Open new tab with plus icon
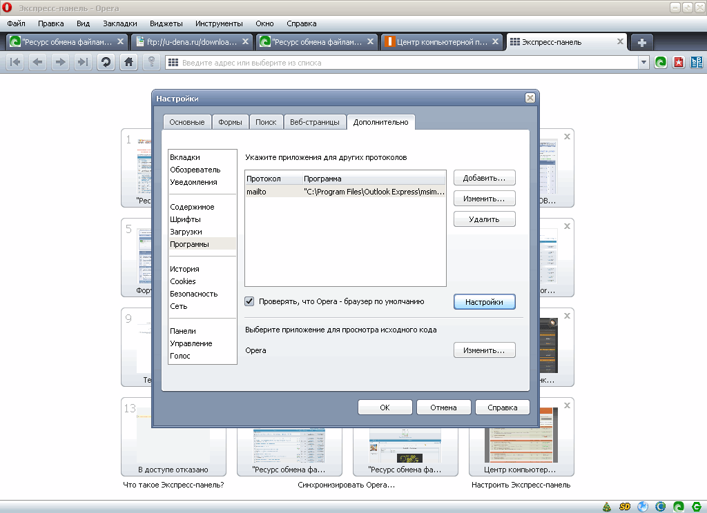The width and height of the screenshot is (707, 513). pos(641,42)
